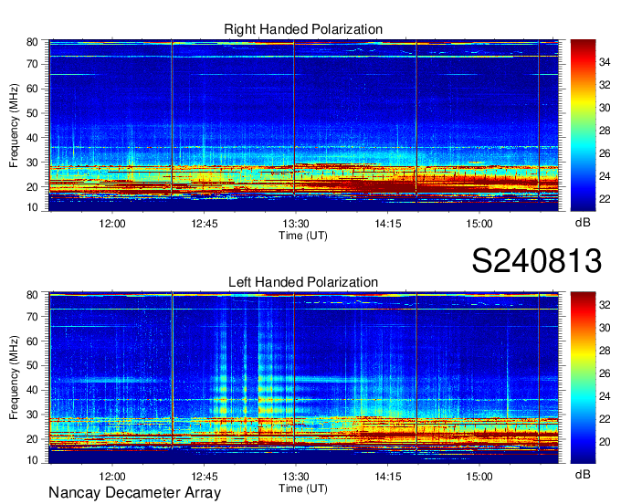Click the 20 dB value on the lower color scale
Viewport: 621px width, 504px height.
coord(605,442)
